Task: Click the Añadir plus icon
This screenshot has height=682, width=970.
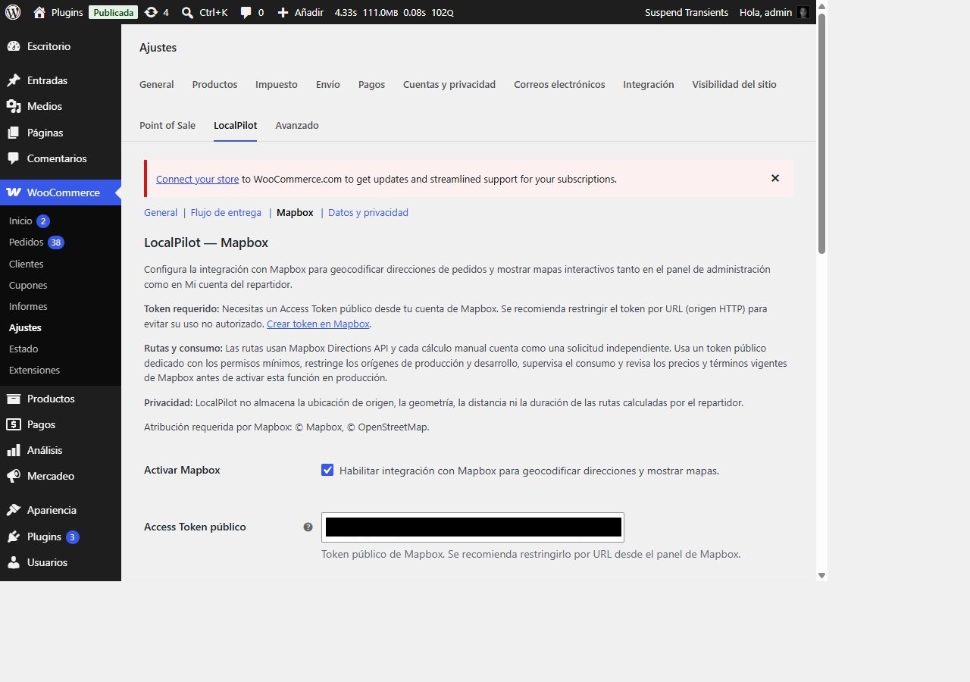Action: click(x=283, y=13)
